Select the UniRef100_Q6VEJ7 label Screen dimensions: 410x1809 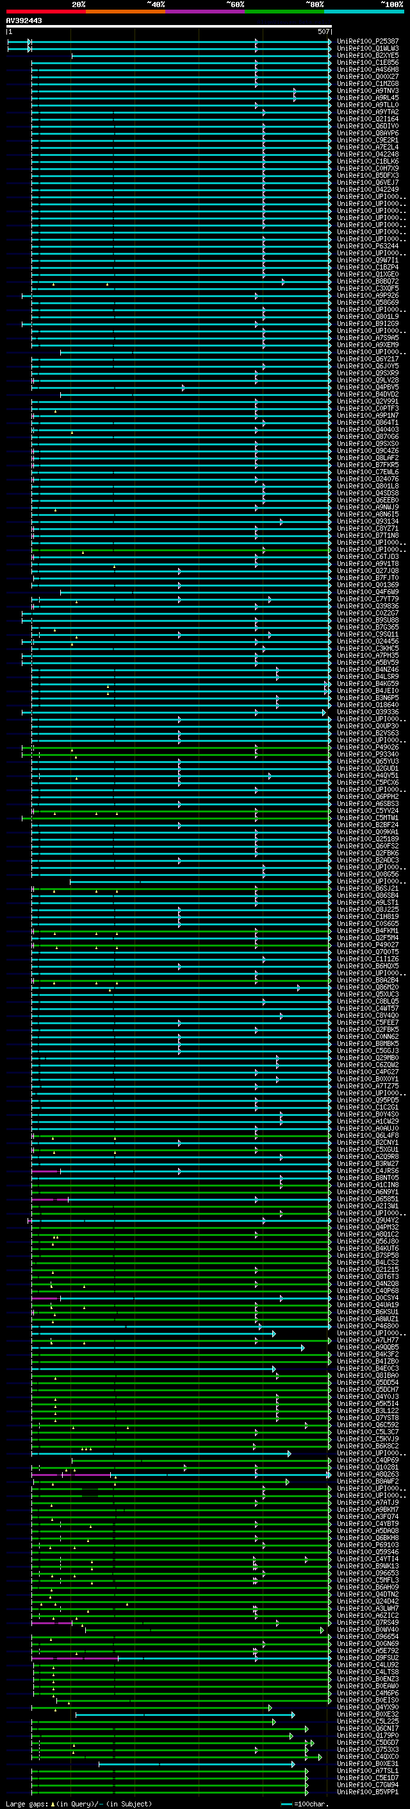pos(368,183)
